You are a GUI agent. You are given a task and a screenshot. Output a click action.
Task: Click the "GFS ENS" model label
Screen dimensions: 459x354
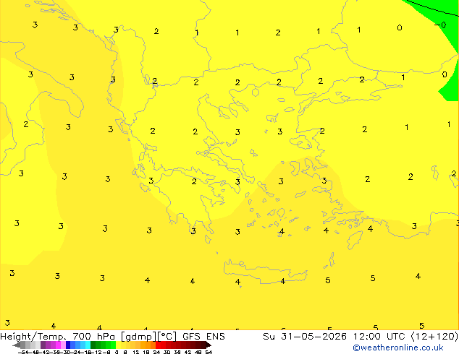point(203,337)
